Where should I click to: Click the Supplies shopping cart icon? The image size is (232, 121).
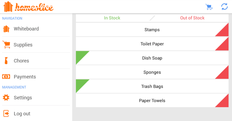(x=6, y=45)
